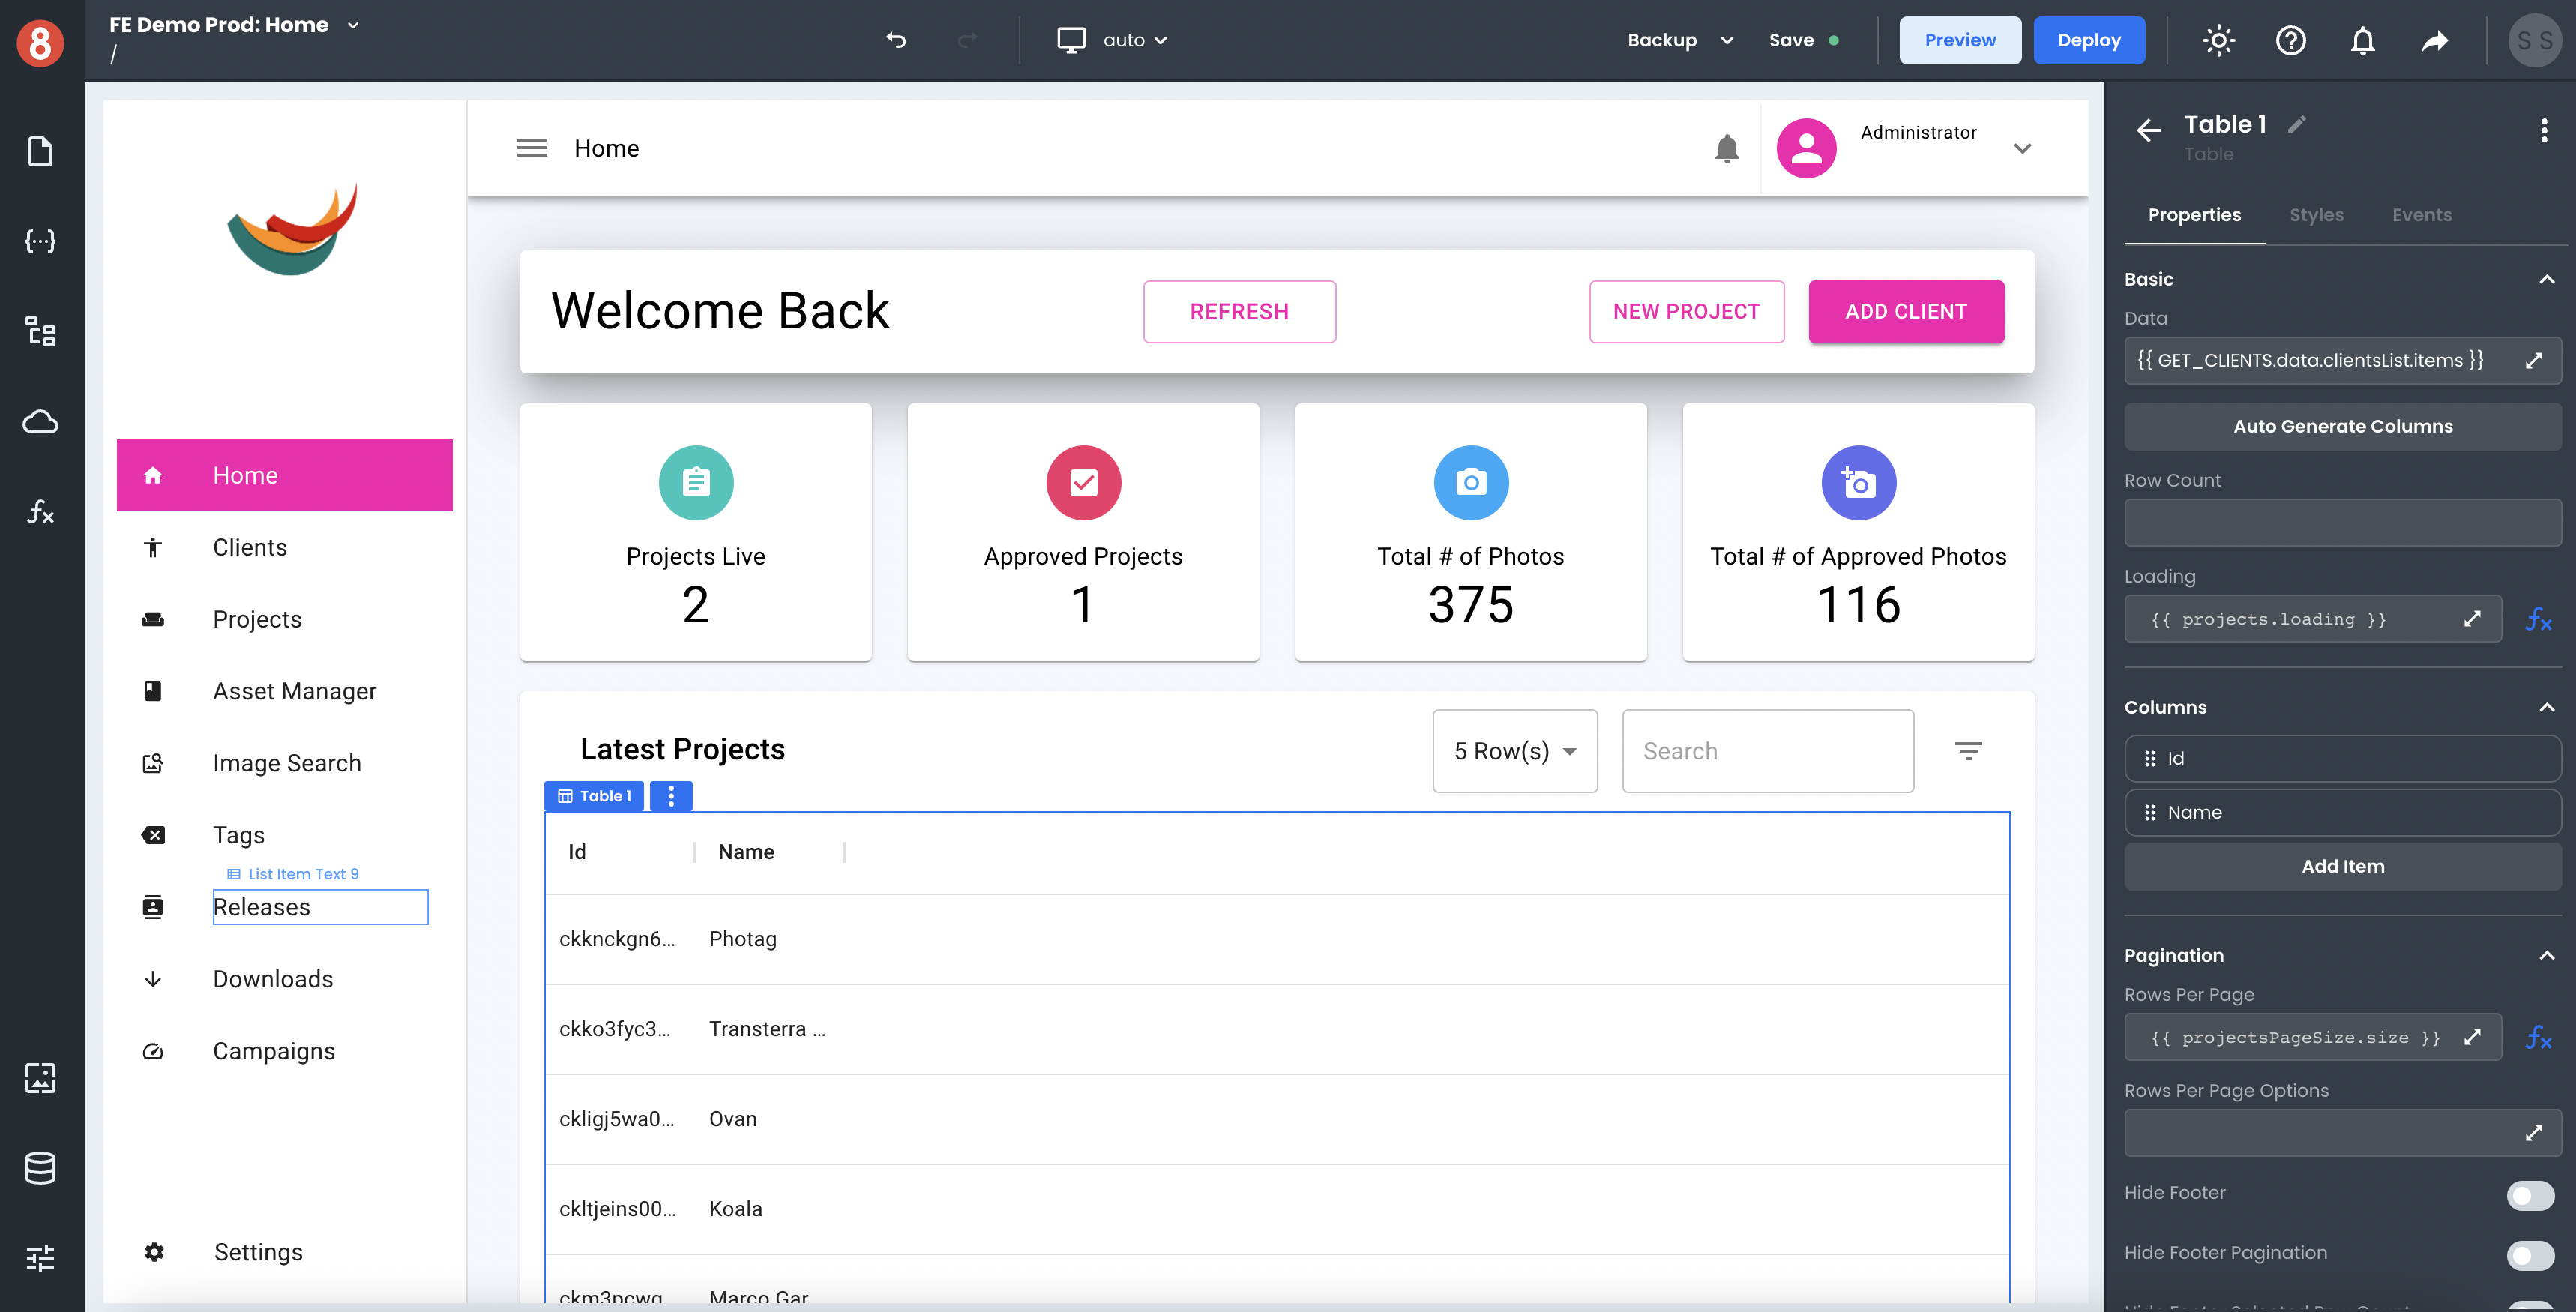
Task: Click the Total # of Photos camera icon
Action: point(1470,484)
